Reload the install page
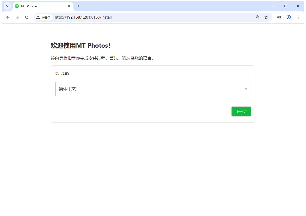Viewport: 306px width, 216px height. [27, 17]
